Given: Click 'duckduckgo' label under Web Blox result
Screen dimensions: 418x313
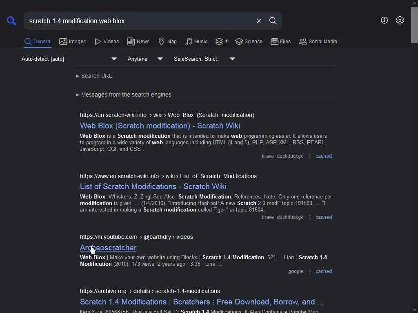Looking at the screenshot, I should (x=290, y=156).
